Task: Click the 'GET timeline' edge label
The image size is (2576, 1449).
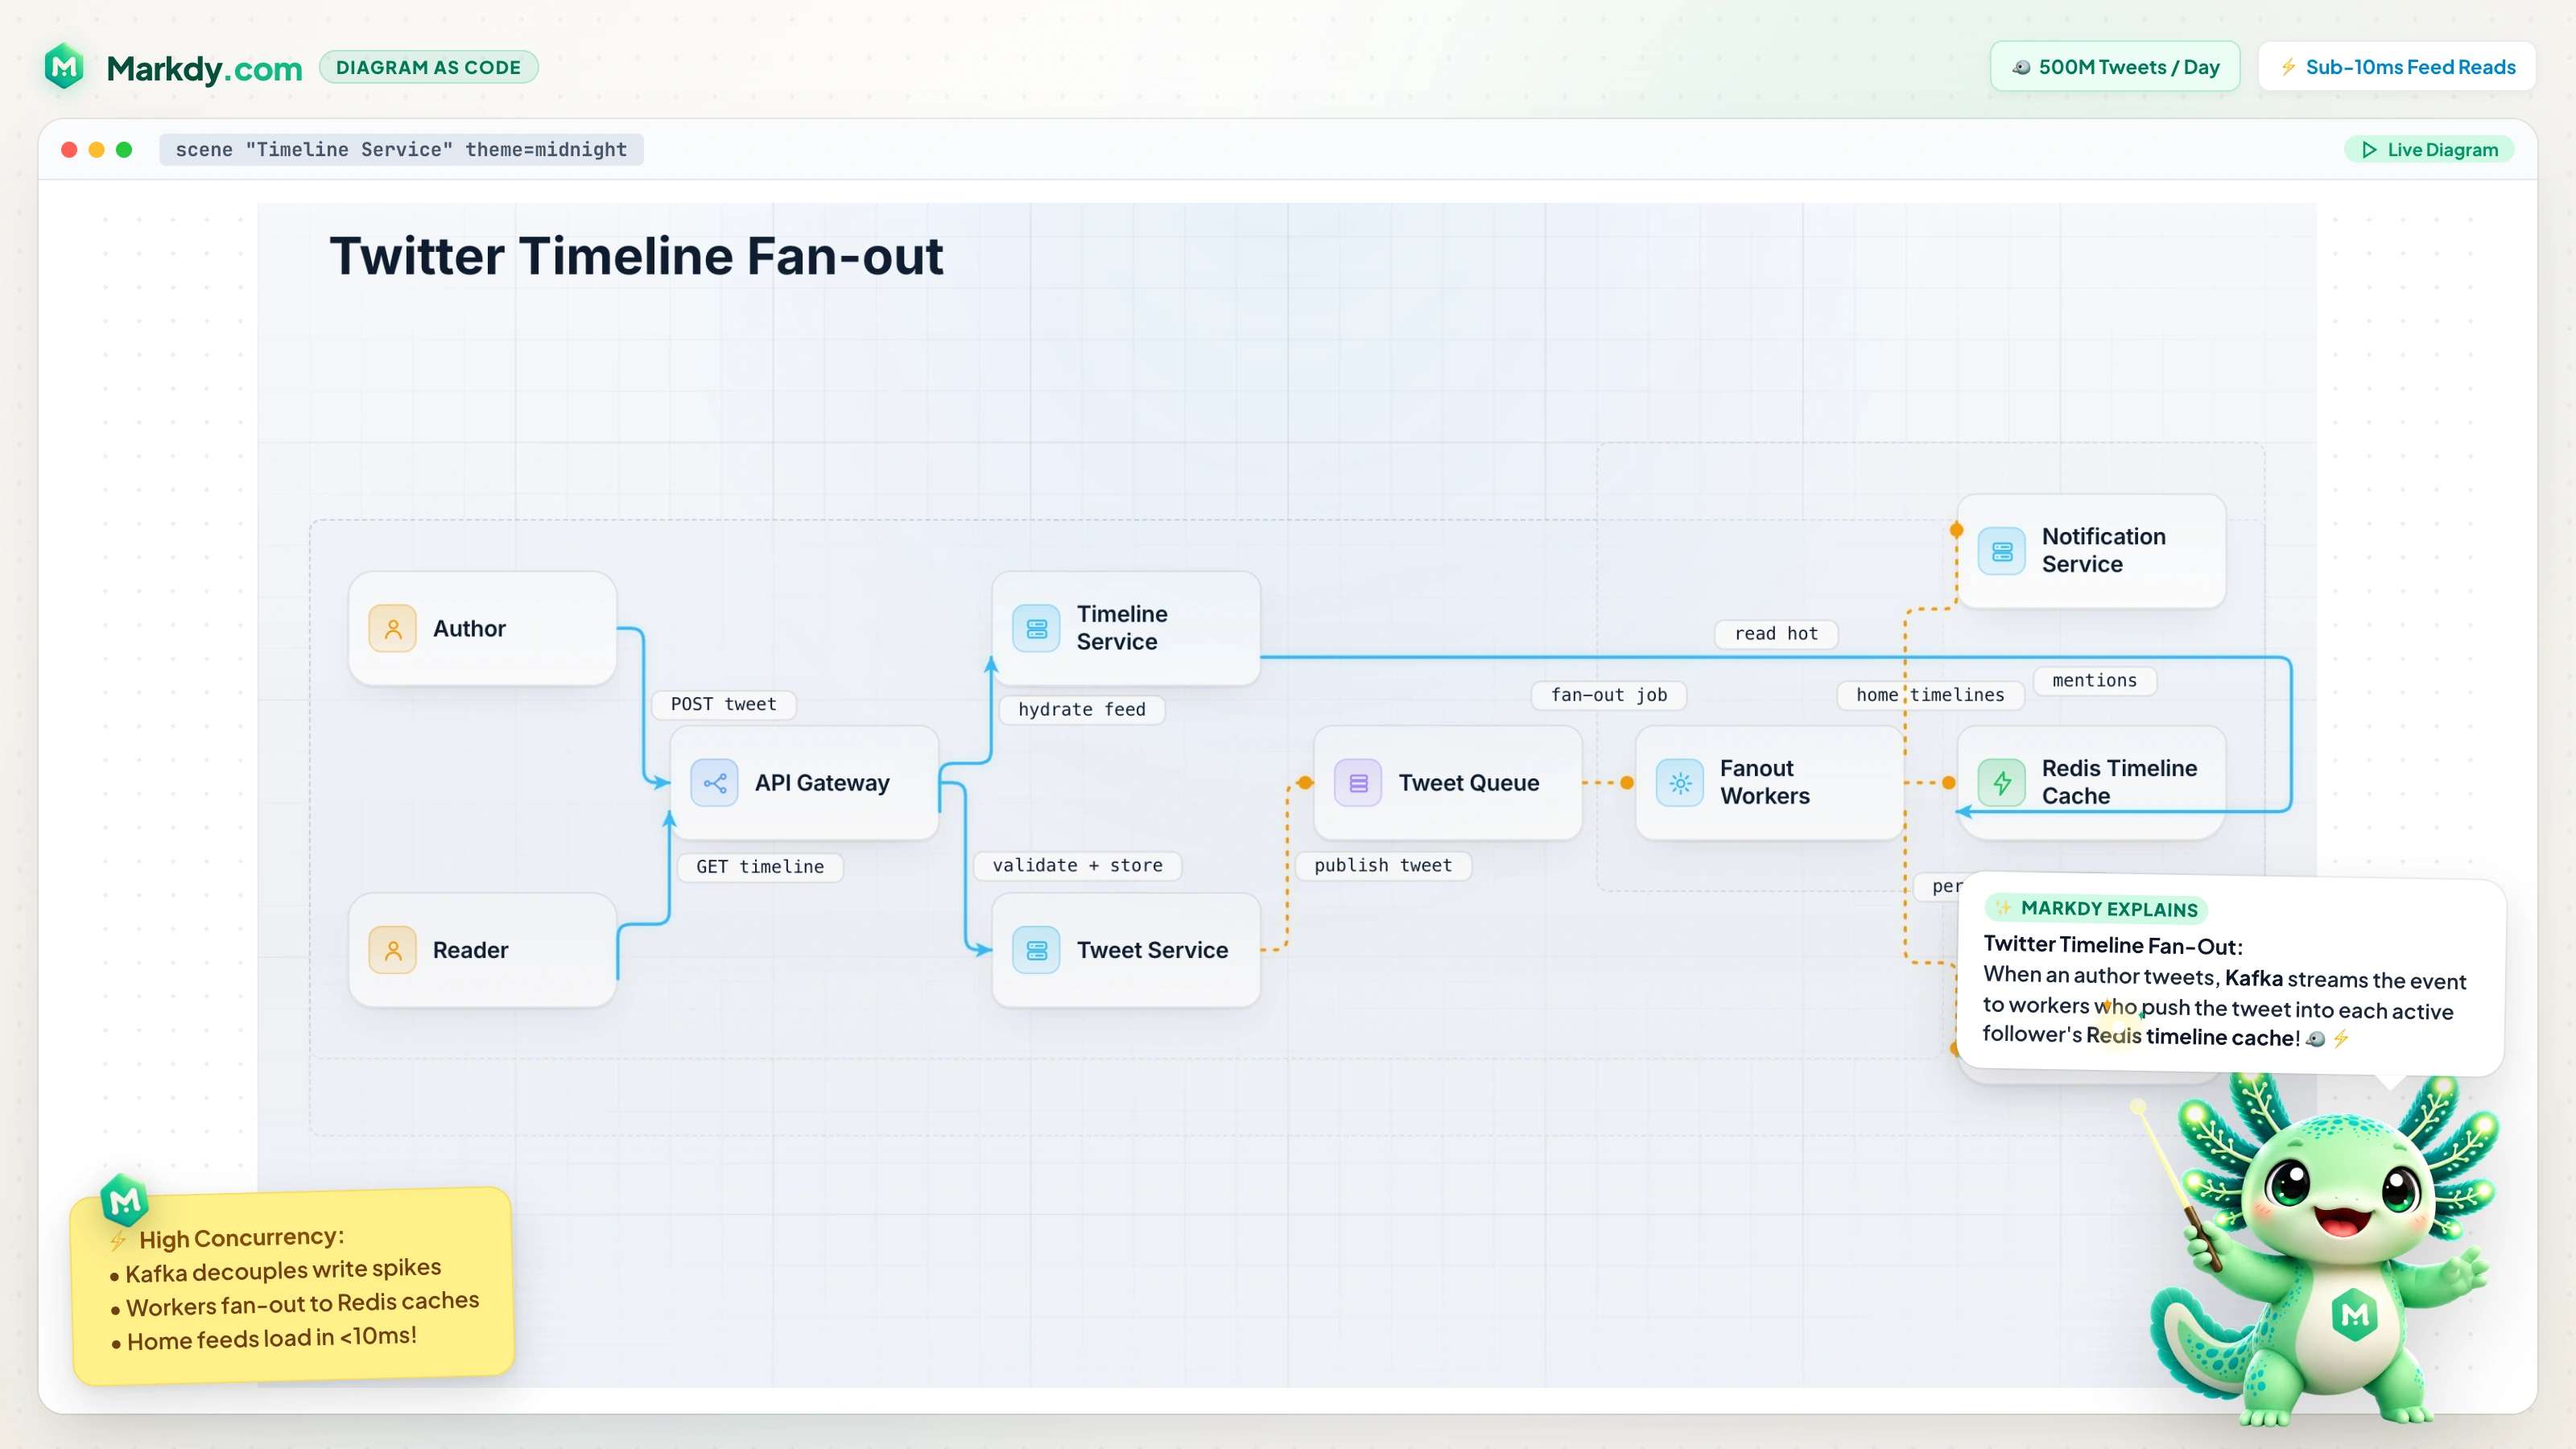Action: (760, 867)
